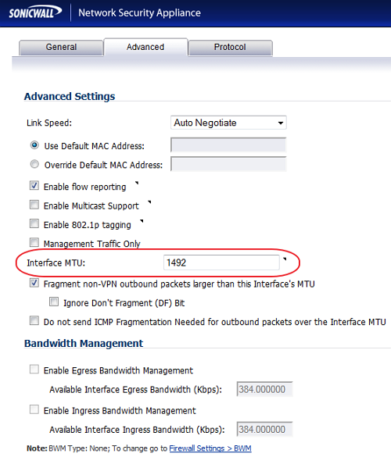The width and height of the screenshot is (391, 475).
Task: Switch to the General tab
Action: [x=61, y=48]
